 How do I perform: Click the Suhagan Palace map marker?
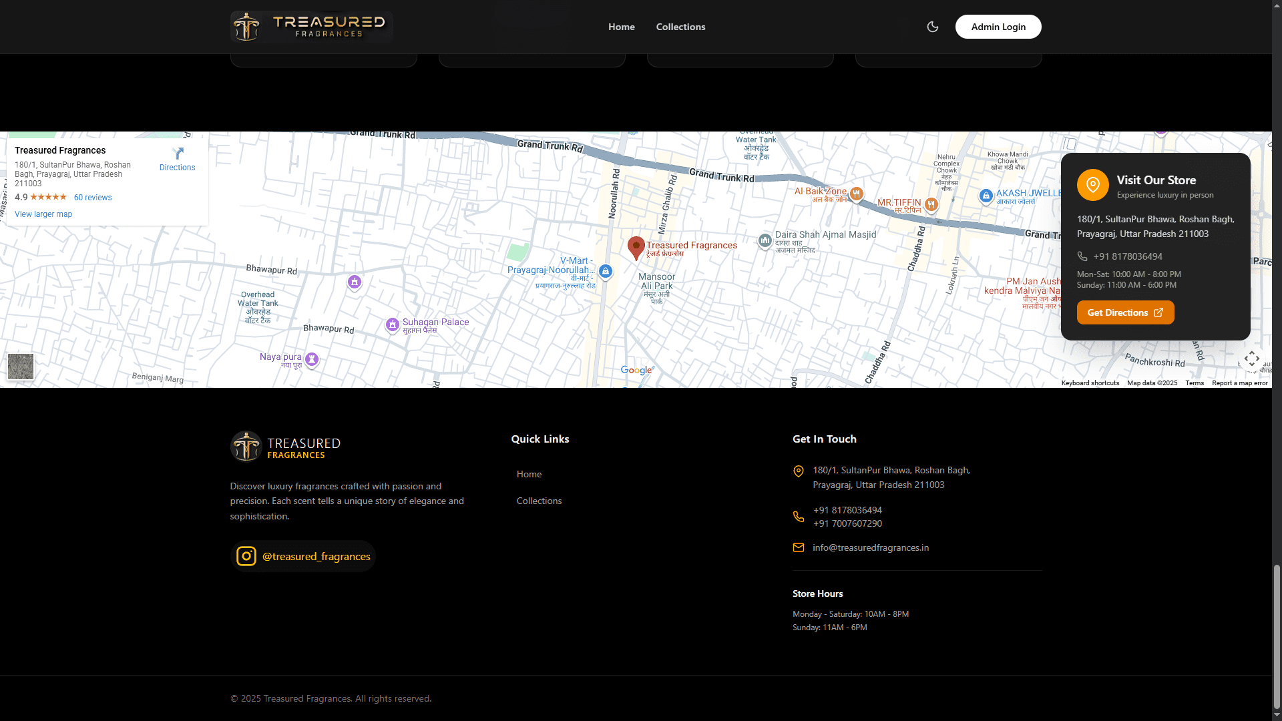point(393,324)
